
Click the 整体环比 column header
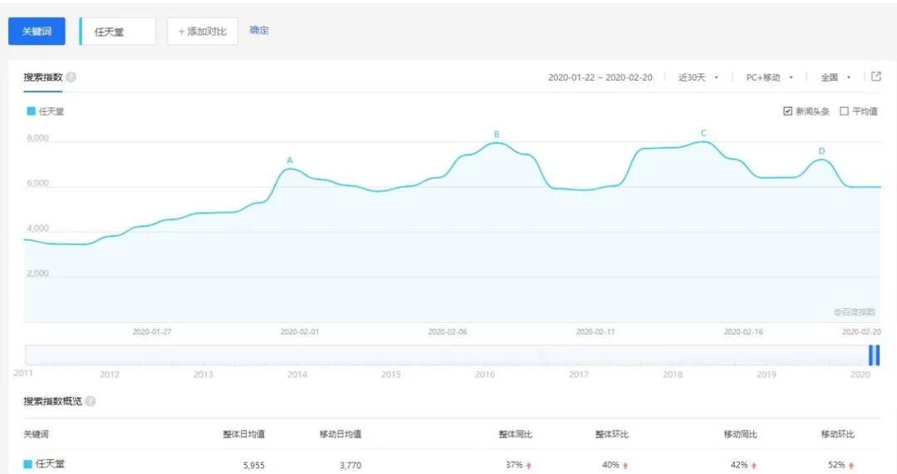point(612,434)
